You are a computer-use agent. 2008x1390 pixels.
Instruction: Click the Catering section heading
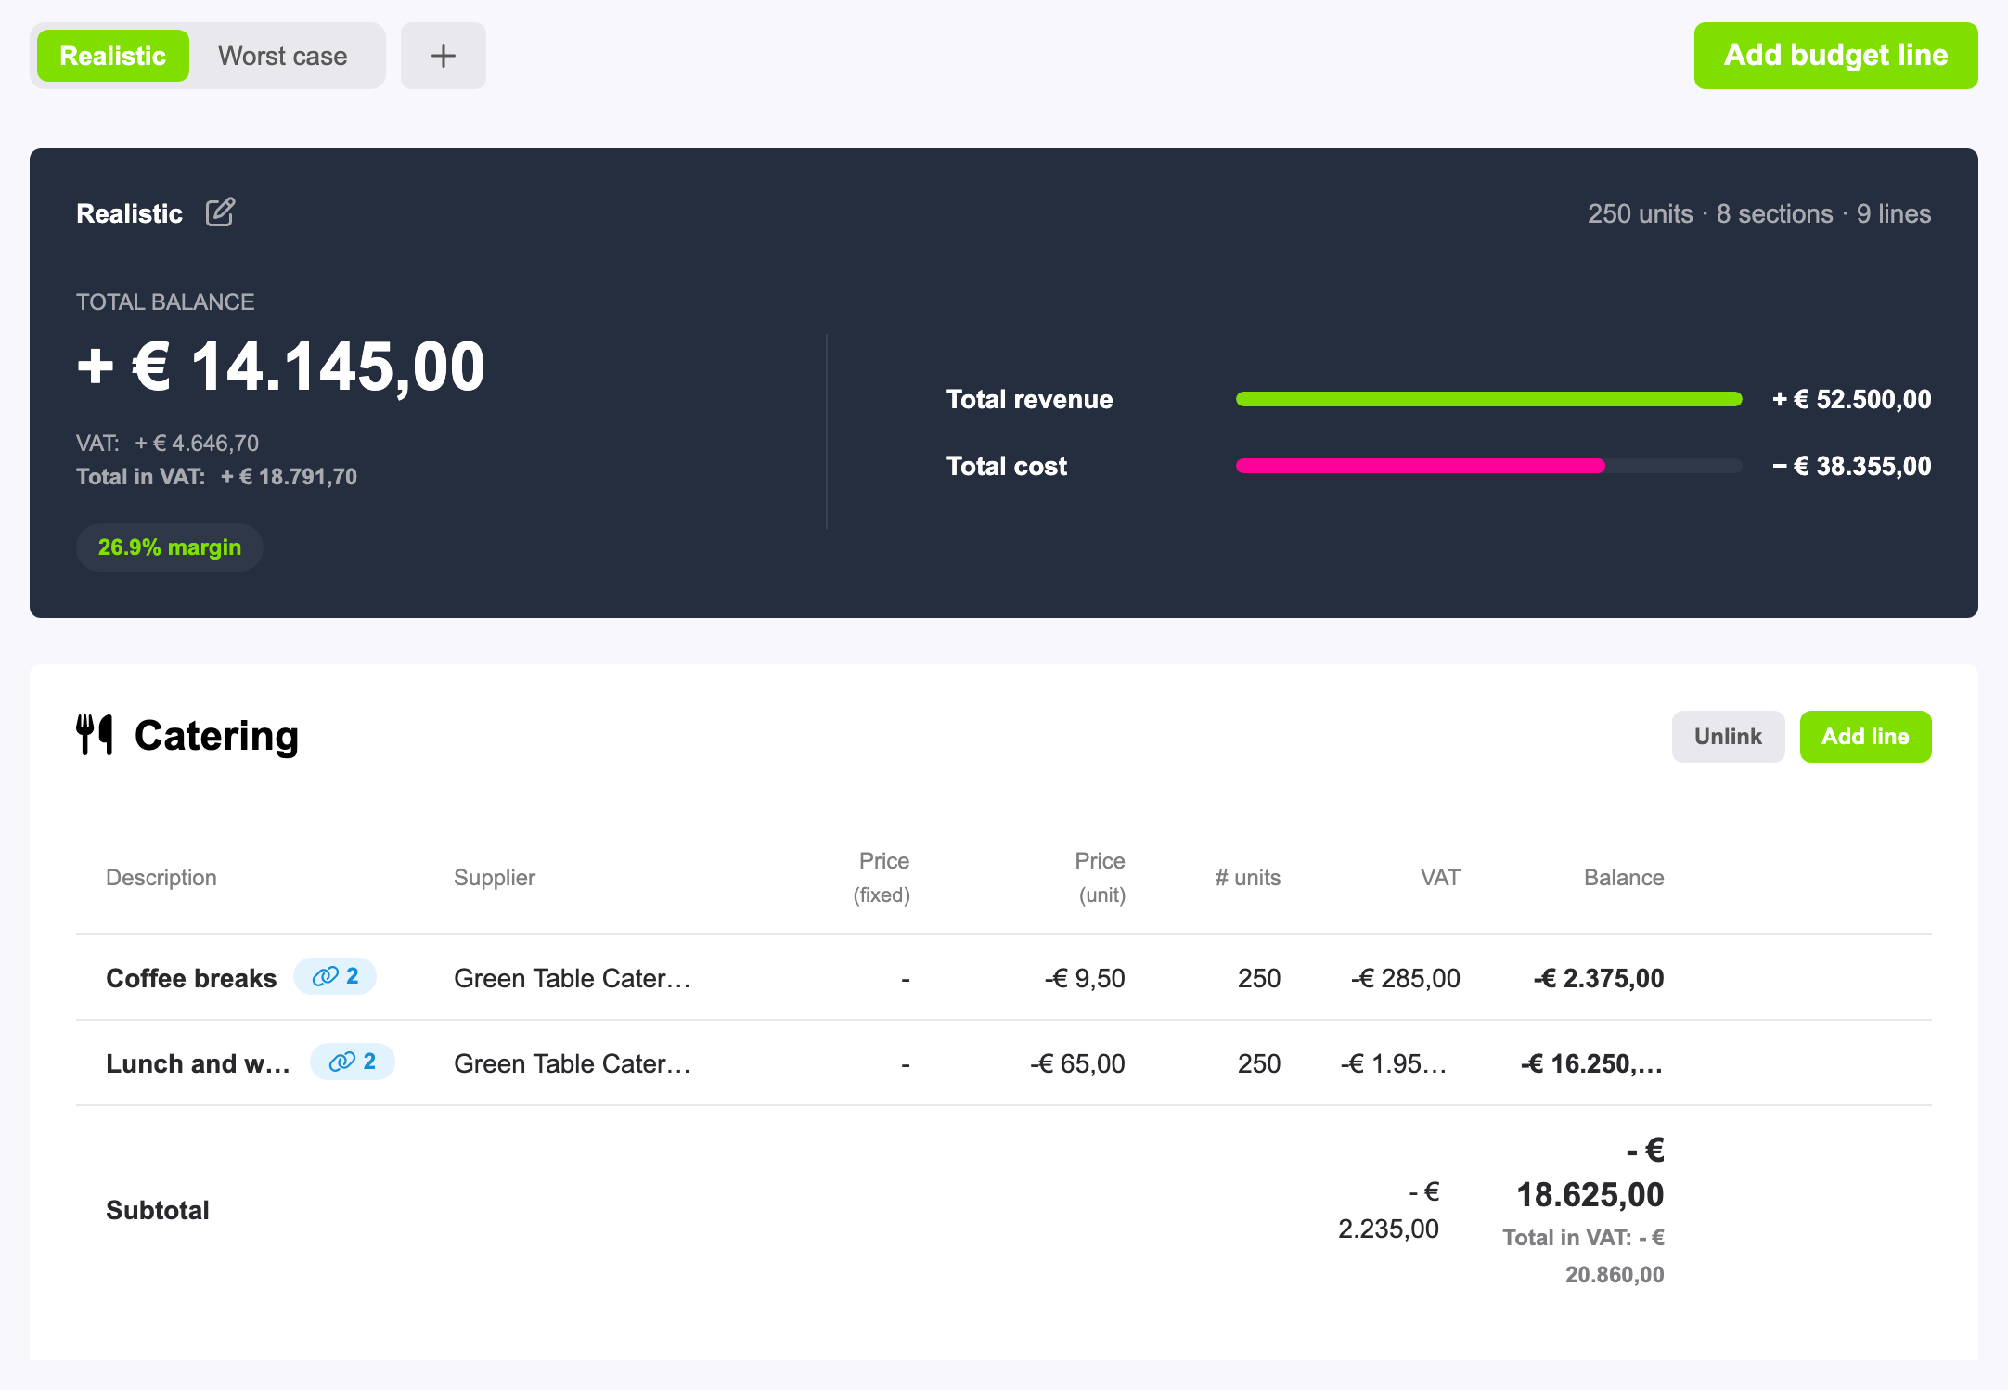coord(216,735)
